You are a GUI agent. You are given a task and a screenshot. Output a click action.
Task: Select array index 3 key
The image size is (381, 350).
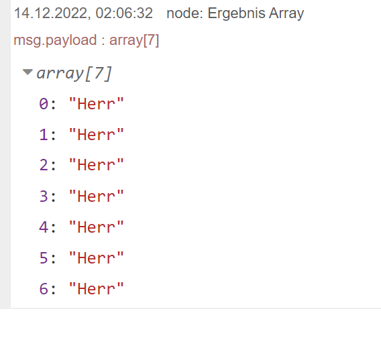click(x=44, y=196)
